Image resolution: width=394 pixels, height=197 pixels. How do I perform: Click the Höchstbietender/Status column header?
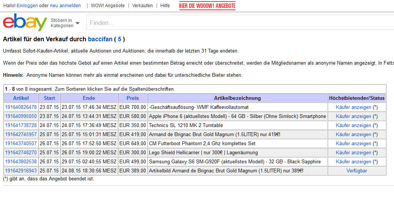357,98
